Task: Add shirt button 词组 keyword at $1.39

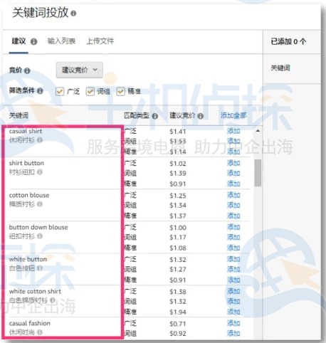Action: coord(233,173)
